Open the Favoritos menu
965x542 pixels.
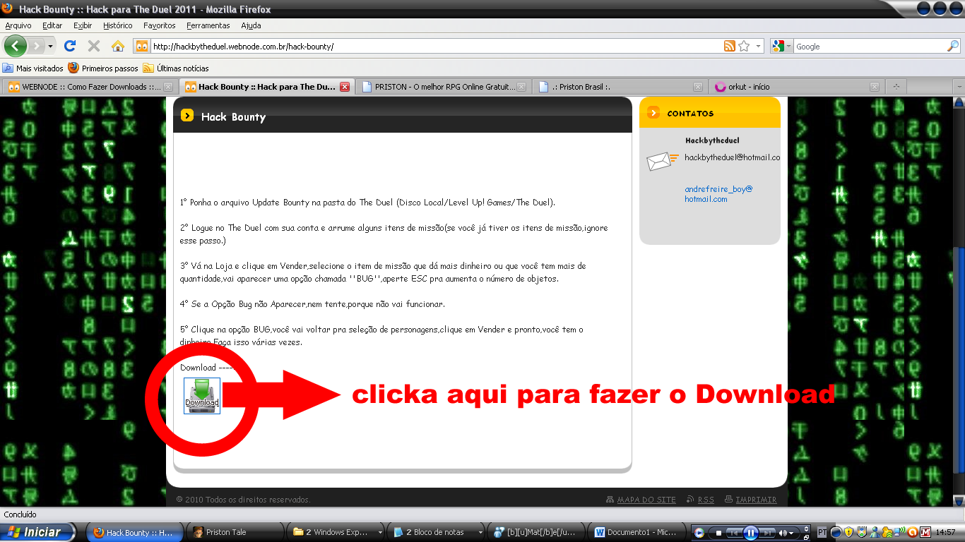159,25
